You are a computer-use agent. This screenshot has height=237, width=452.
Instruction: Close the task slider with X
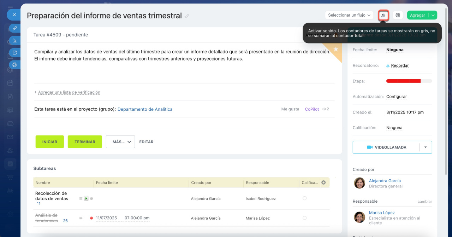tap(14, 15)
